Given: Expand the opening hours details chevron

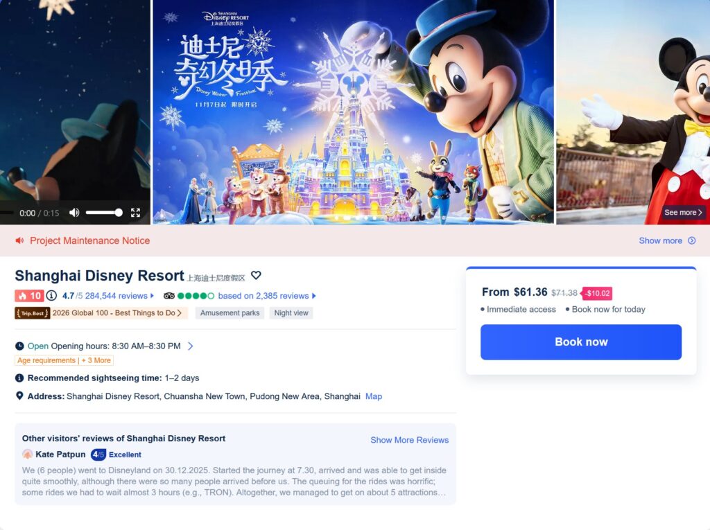Looking at the screenshot, I should pyautogui.click(x=191, y=346).
